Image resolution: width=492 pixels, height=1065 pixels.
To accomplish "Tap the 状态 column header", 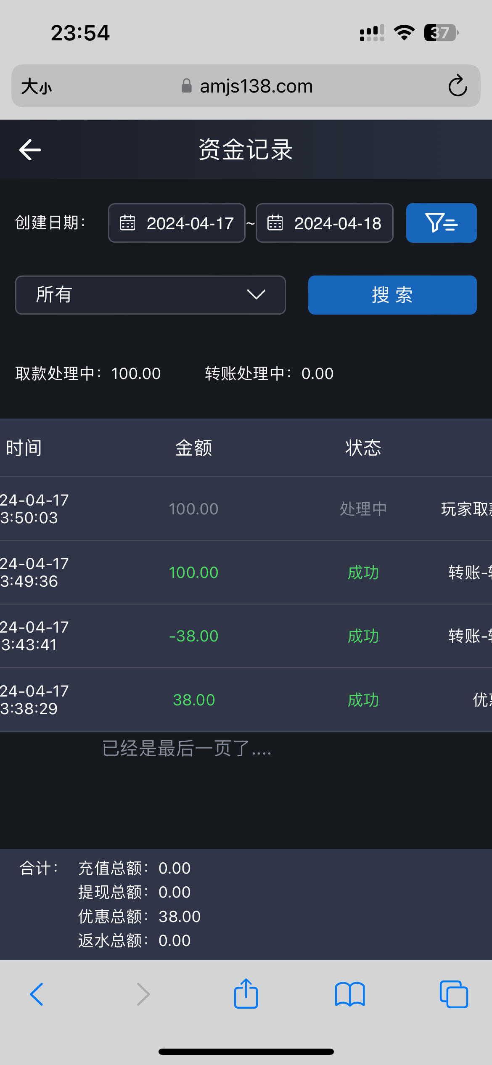I will coord(363,448).
